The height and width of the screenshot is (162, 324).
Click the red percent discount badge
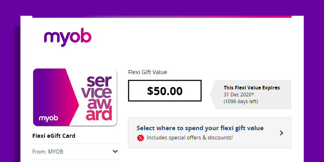[141, 138]
